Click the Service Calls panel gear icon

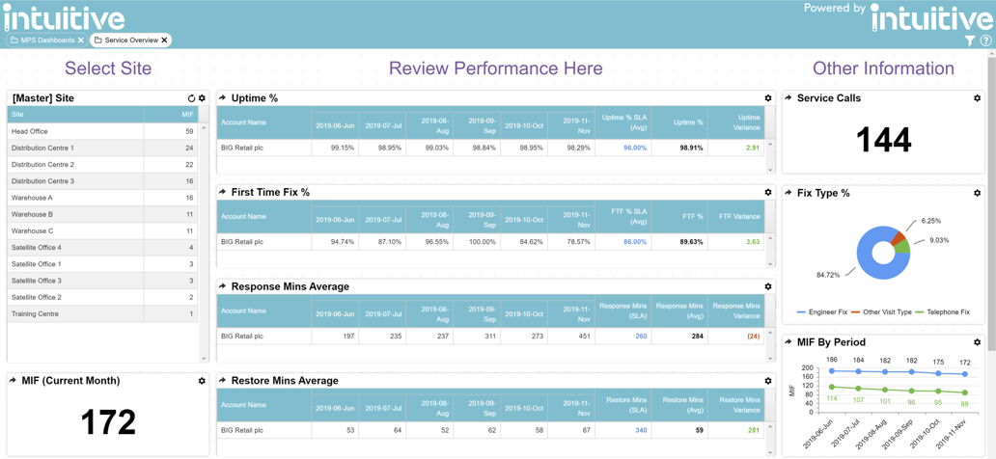(977, 98)
